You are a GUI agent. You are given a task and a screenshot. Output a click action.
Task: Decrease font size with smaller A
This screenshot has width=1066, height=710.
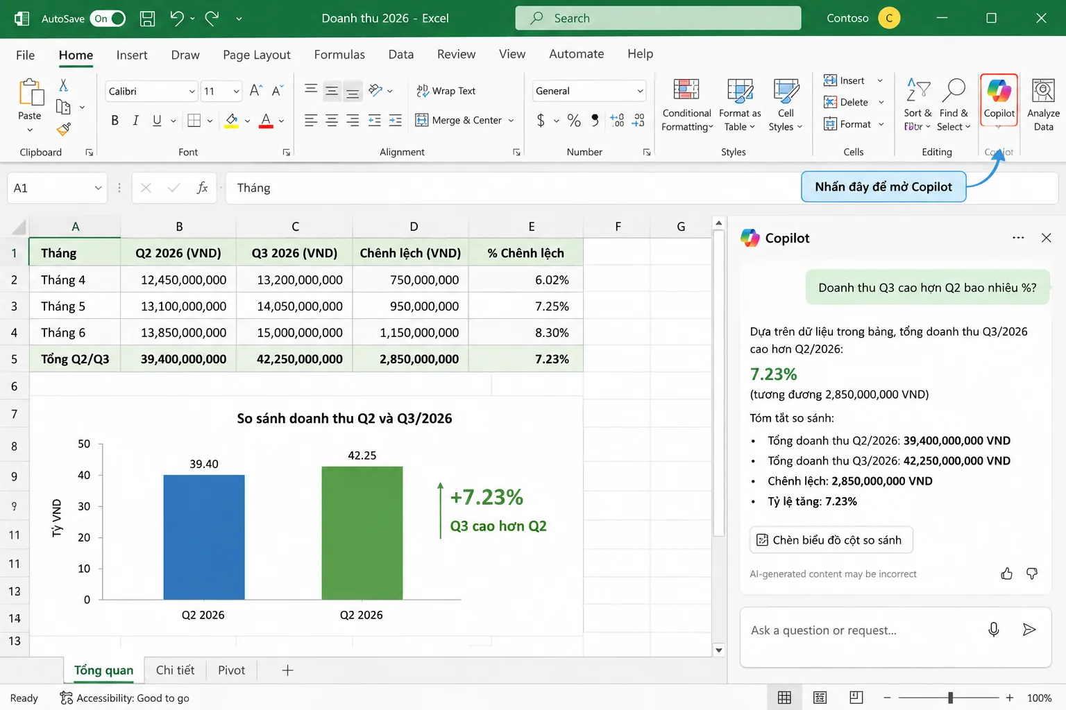click(277, 91)
